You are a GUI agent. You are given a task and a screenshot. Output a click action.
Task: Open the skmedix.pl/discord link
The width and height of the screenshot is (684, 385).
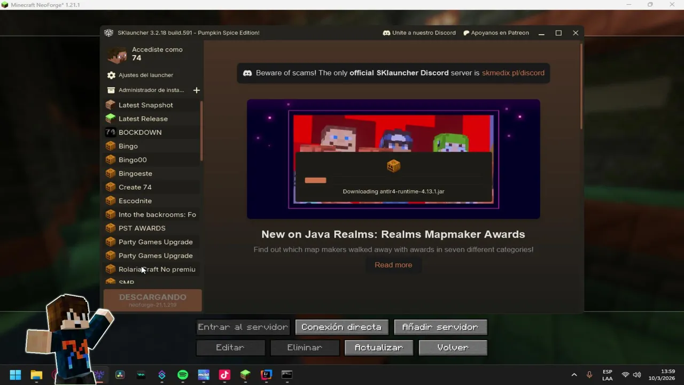click(x=513, y=73)
